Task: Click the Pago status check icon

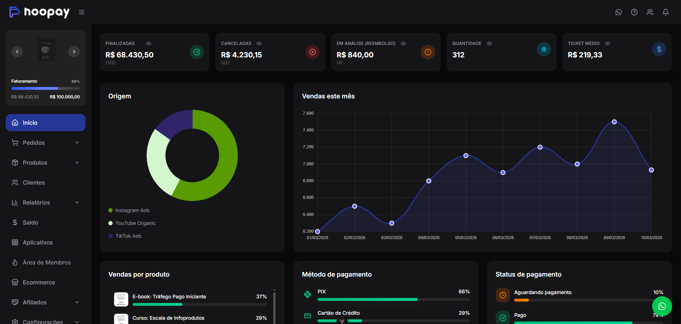Action: pos(503,318)
